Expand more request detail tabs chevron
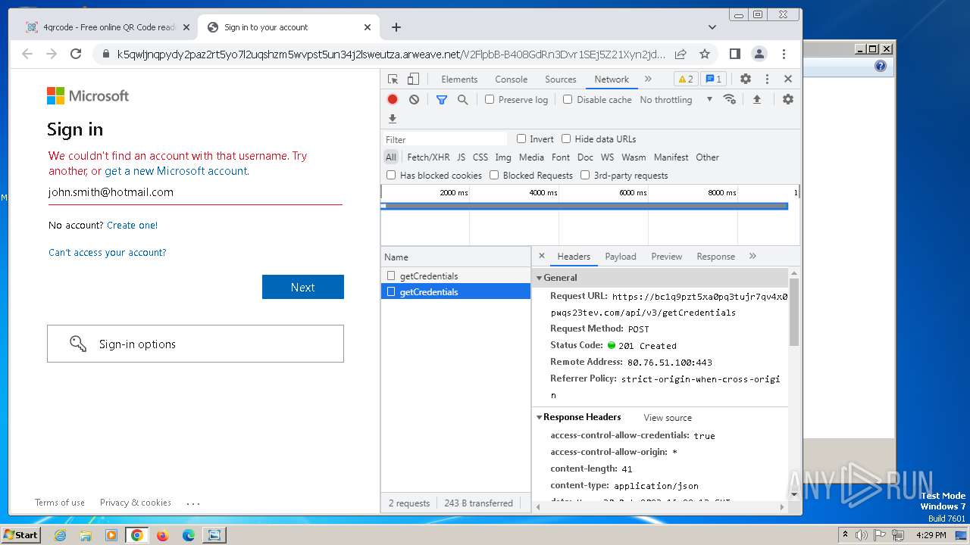970x545 pixels. 753,256
